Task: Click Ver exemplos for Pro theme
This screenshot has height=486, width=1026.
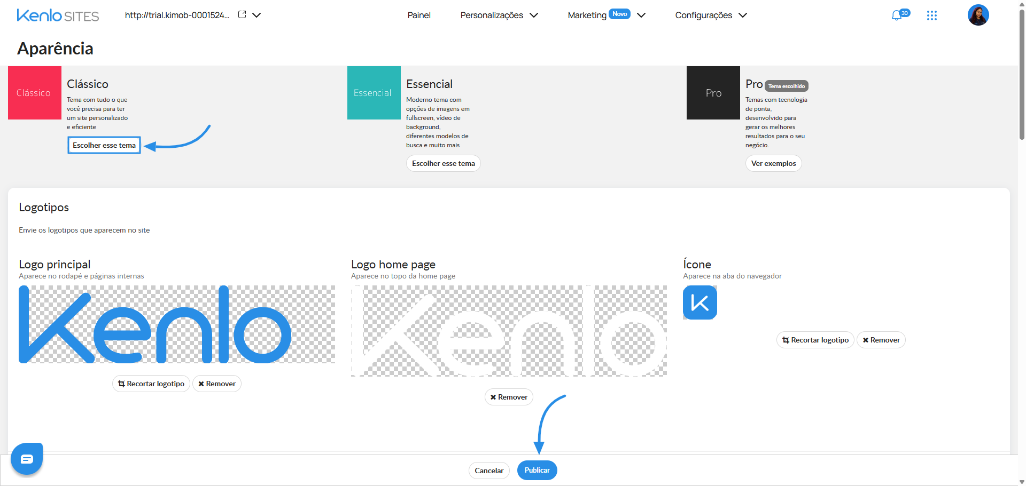Action: (x=774, y=163)
